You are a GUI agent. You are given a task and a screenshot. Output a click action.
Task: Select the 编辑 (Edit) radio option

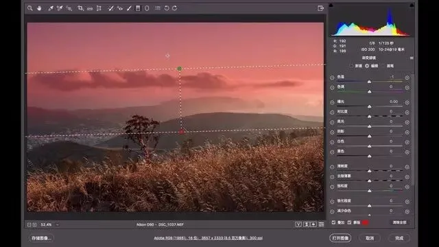[367, 66]
